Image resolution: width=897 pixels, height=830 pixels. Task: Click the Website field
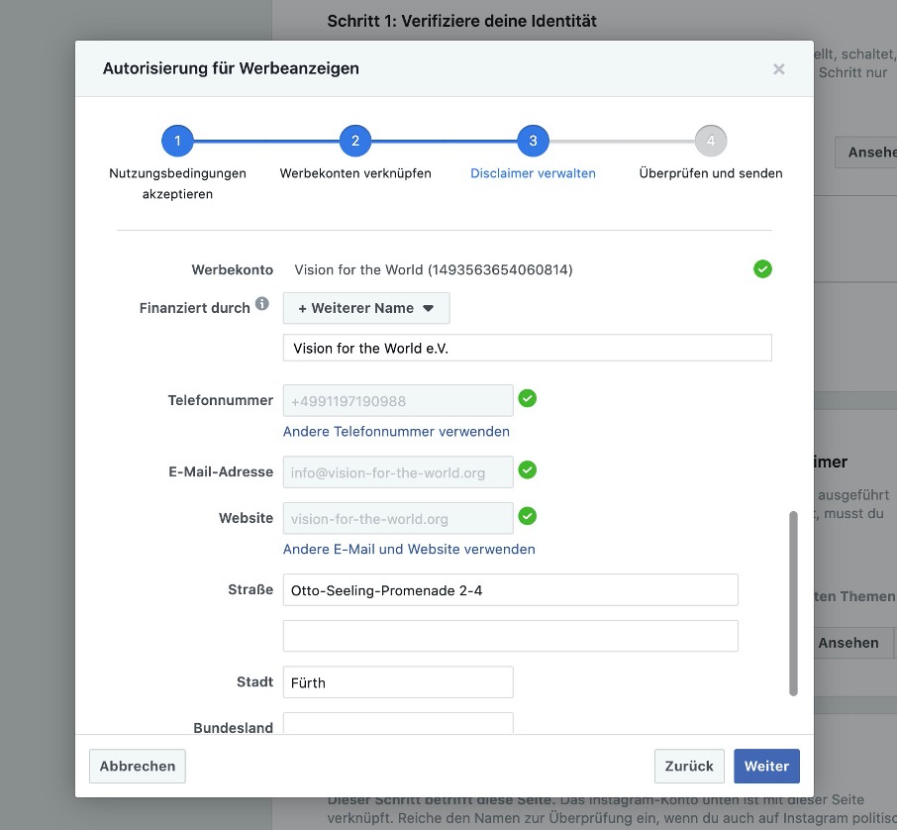click(398, 519)
